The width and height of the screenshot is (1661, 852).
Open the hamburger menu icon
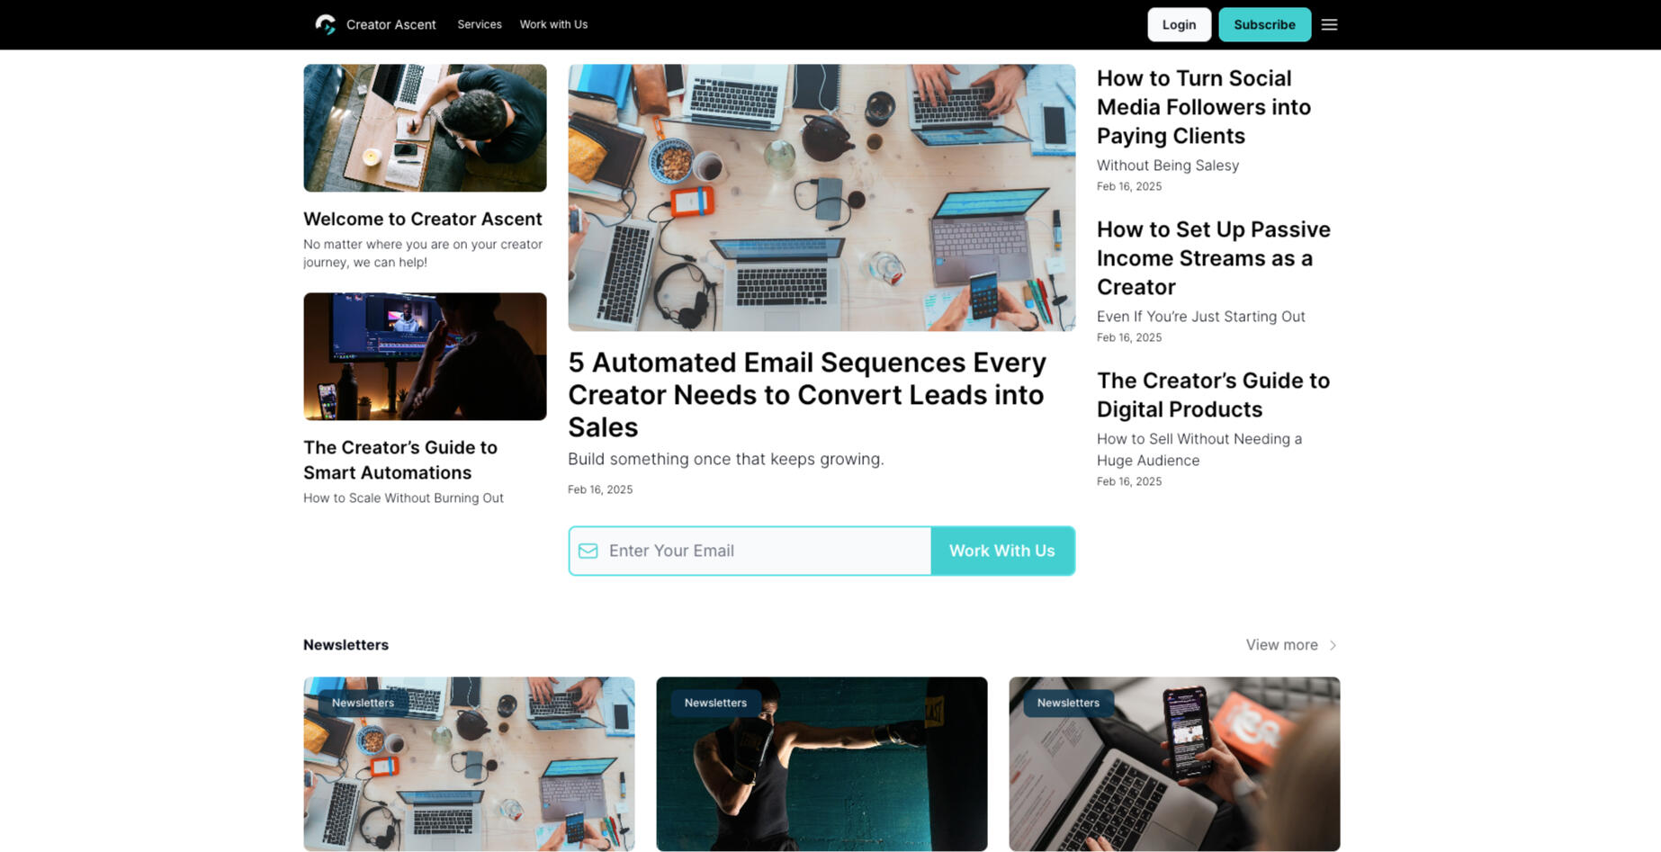click(1329, 24)
